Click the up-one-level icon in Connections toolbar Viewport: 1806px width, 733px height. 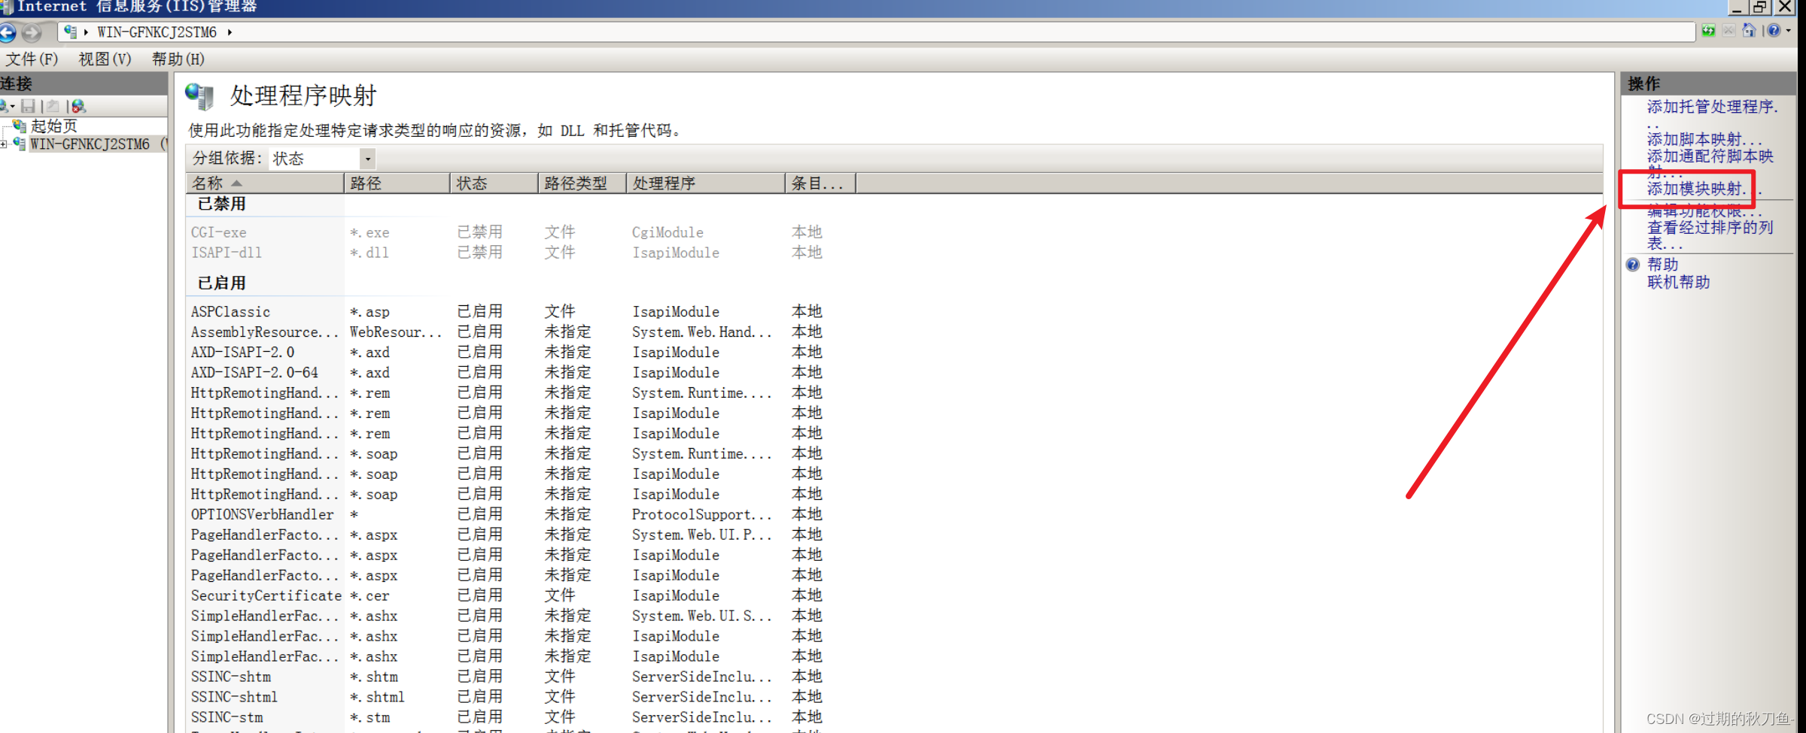click(x=53, y=106)
